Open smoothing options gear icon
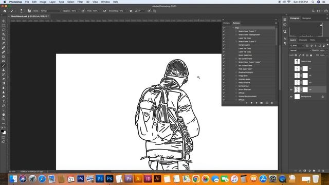 coord(131,11)
